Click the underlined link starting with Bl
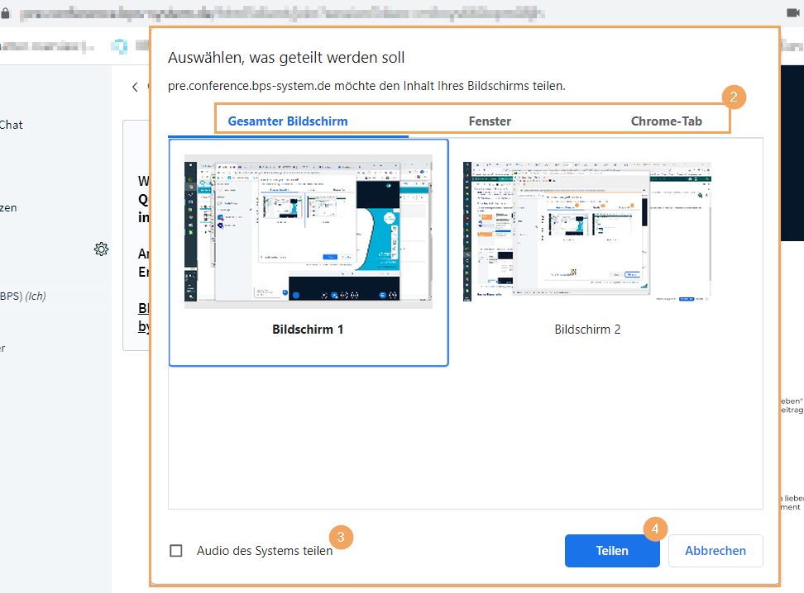Image resolution: width=804 pixels, height=593 pixels. point(143,308)
